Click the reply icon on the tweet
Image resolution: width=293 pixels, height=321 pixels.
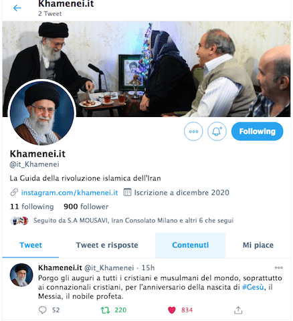pyautogui.click(x=43, y=310)
